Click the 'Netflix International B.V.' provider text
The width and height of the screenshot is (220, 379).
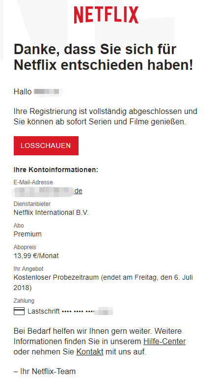[51, 212]
